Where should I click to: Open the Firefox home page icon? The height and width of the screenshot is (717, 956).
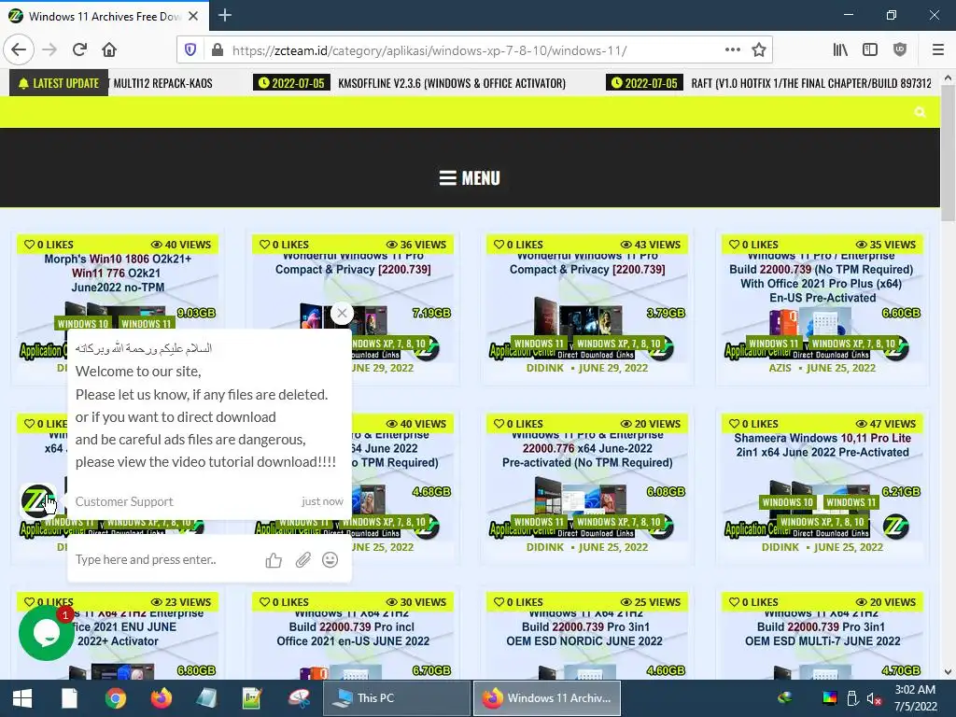pyautogui.click(x=109, y=49)
